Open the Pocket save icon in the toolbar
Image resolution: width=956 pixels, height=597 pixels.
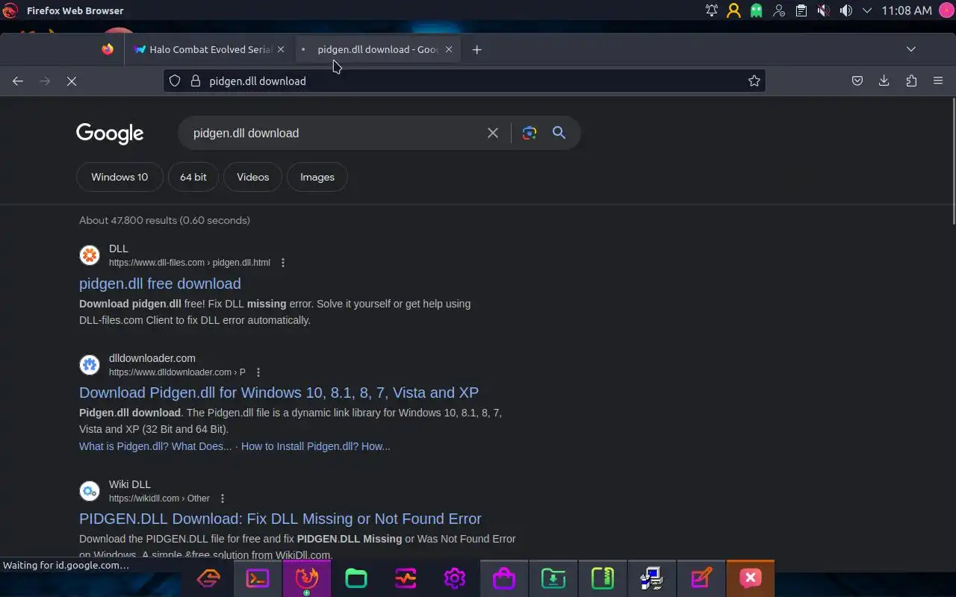(x=857, y=81)
